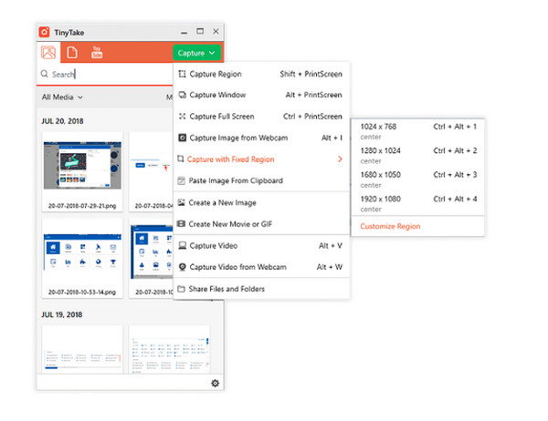Click the Capture Region icon
Screen dimensions: 548x421
(x=182, y=74)
